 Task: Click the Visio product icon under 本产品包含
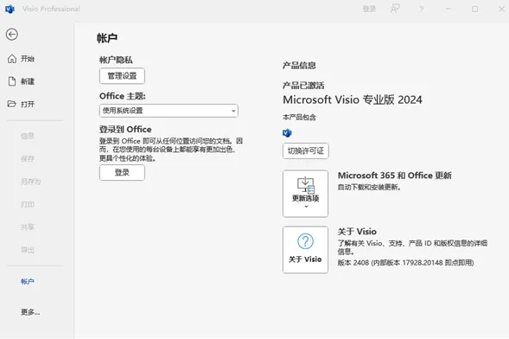pos(287,133)
